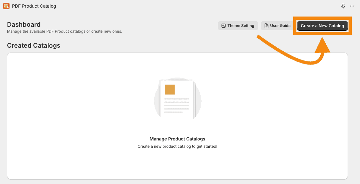
Task: Click the orange highlight border around Create button
Action: [322, 18]
